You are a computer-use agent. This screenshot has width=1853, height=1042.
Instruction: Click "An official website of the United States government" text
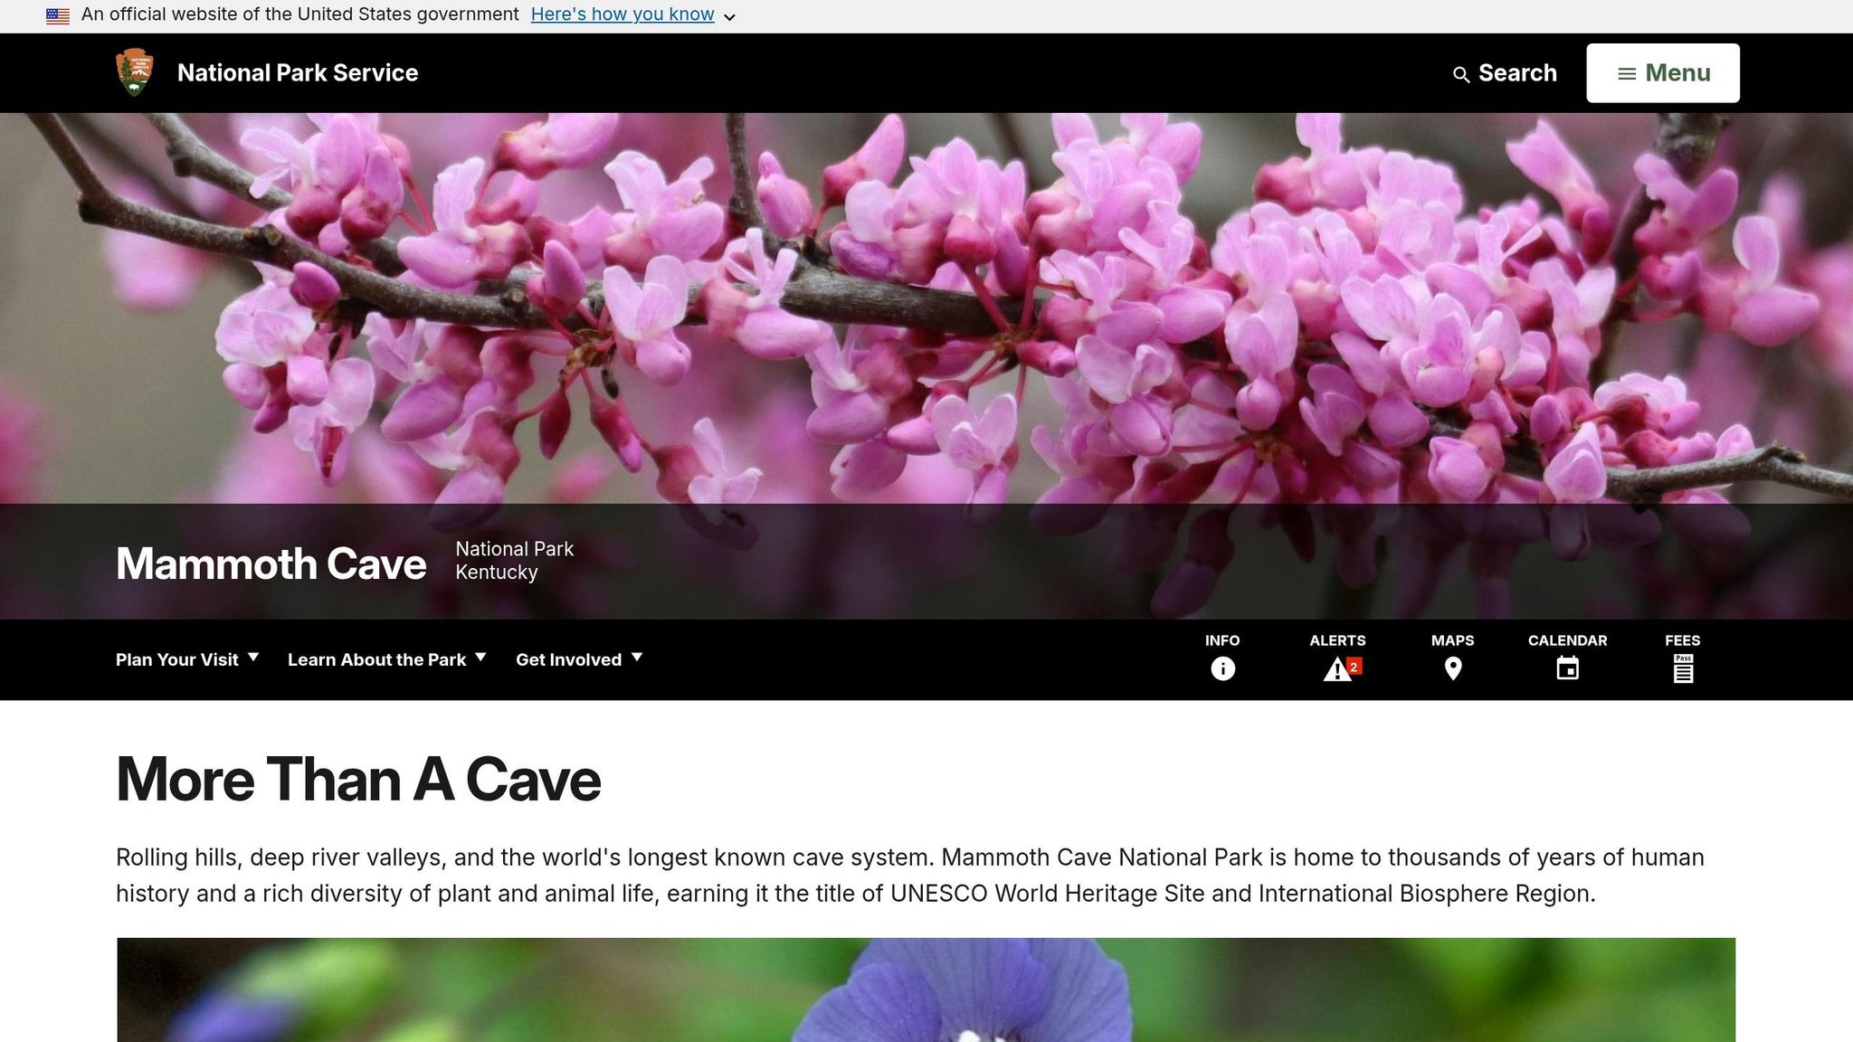[x=300, y=15]
